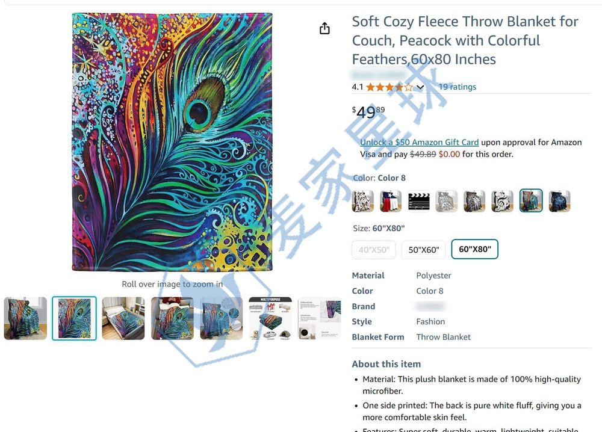602x432 pixels.
Task: Open the 19 ratings link
Action: pos(458,87)
